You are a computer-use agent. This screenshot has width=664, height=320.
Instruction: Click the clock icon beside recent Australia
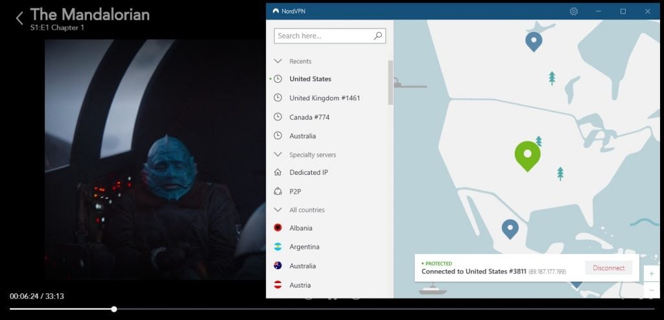pyautogui.click(x=278, y=136)
